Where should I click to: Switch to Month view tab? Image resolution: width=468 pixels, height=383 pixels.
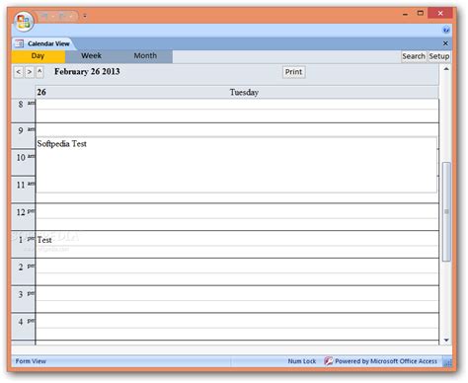click(x=145, y=56)
